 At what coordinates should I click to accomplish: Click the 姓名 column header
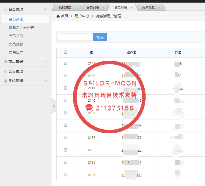pyautogui.click(x=178, y=53)
